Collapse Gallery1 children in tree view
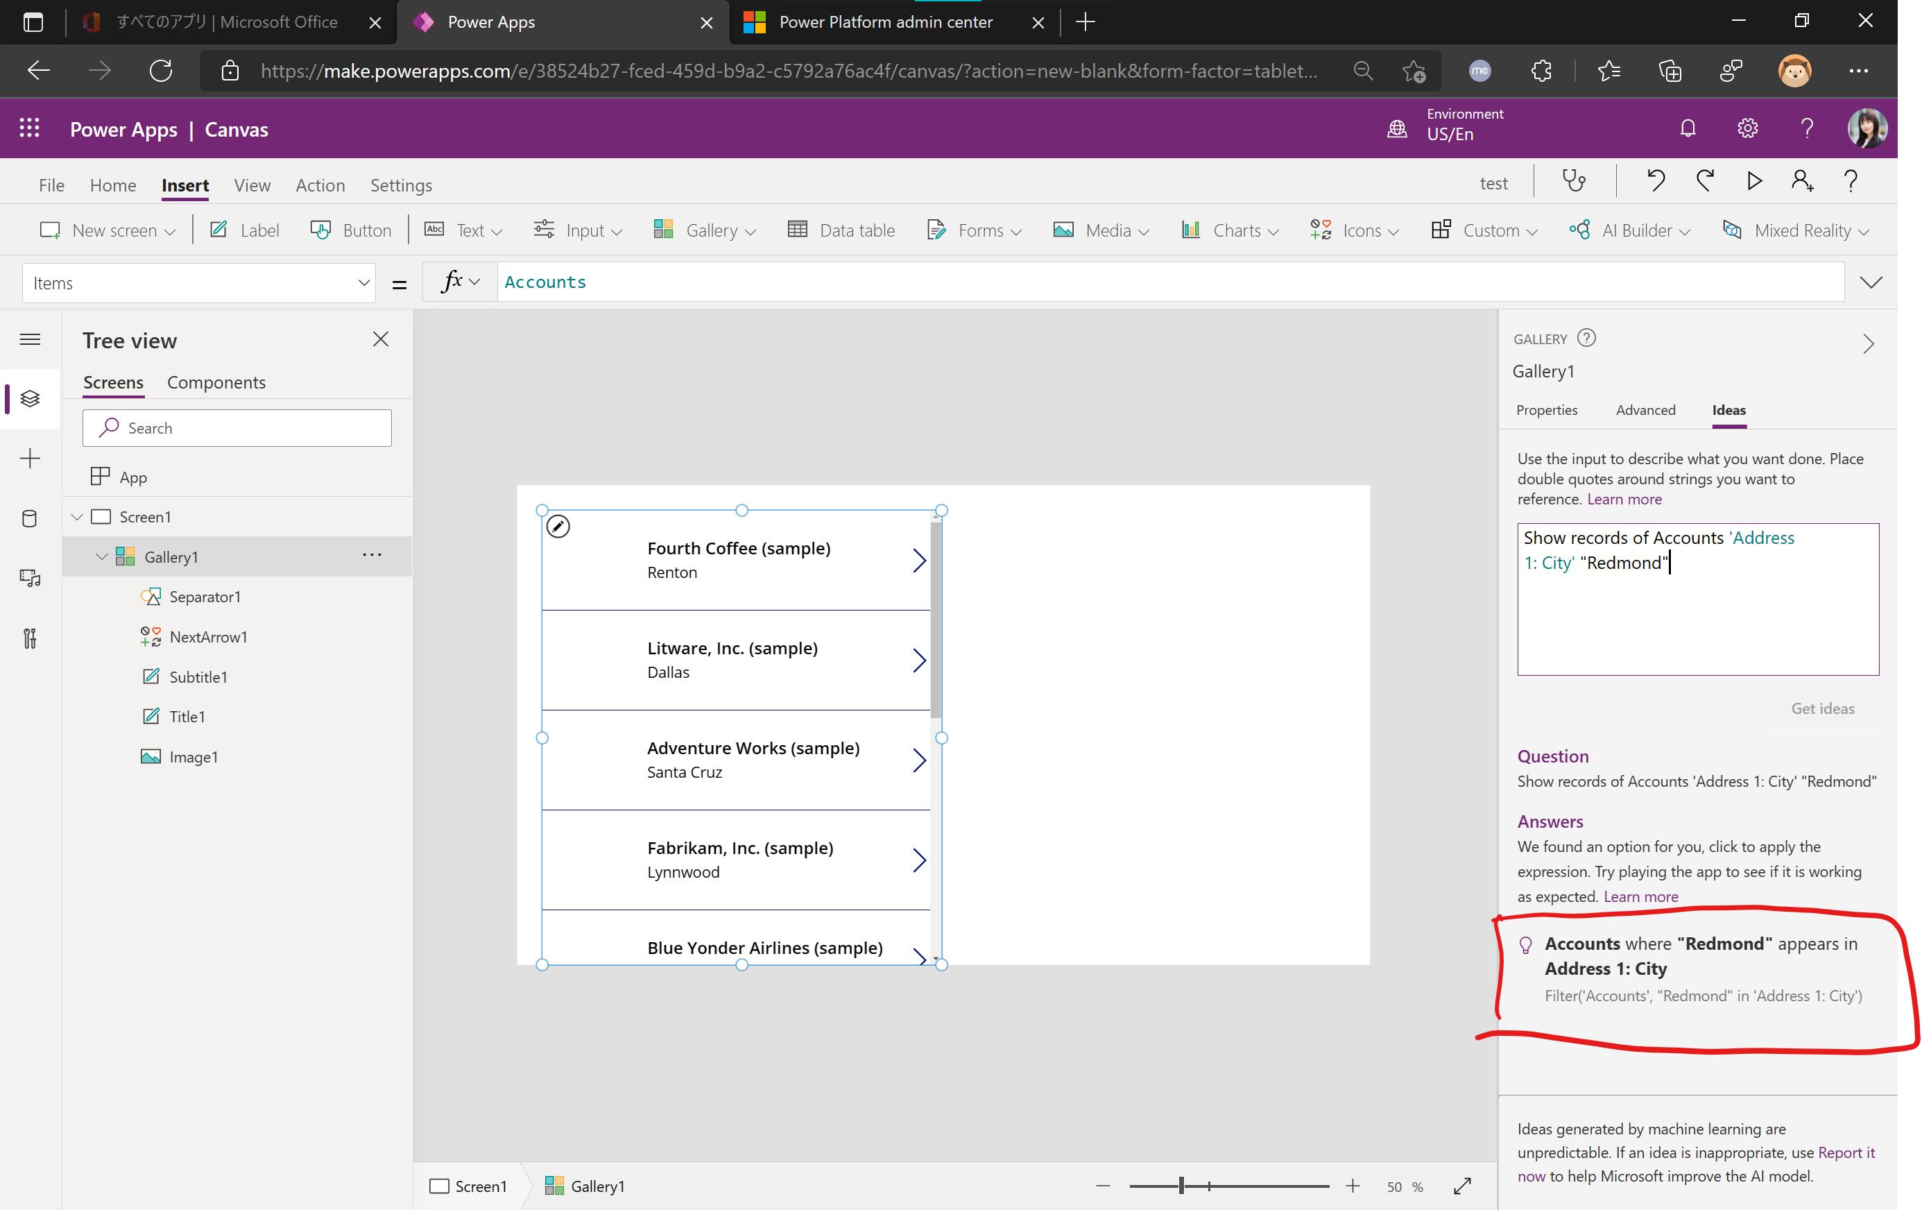The height and width of the screenshot is (1210, 1922). point(101,556)
